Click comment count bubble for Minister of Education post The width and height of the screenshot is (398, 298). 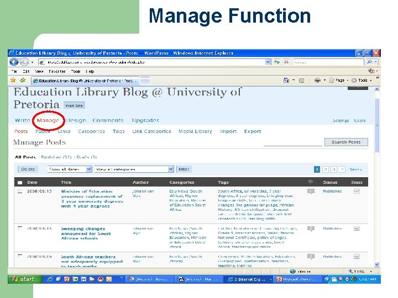coord(311,191)
